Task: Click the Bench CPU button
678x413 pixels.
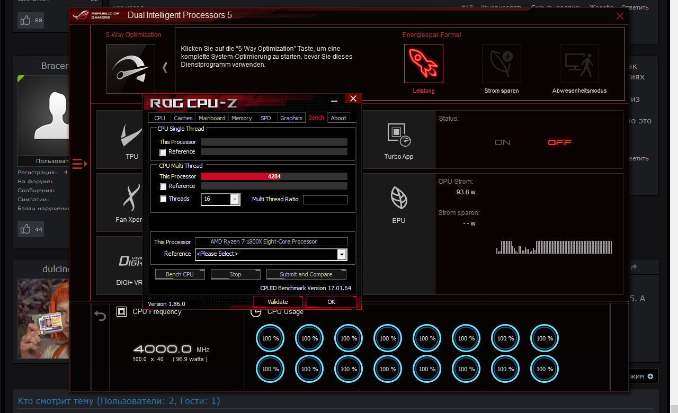Action: [180, 274]
